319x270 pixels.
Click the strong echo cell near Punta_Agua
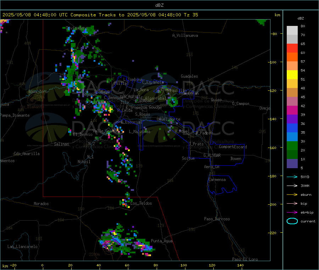(x=143, y=246)
